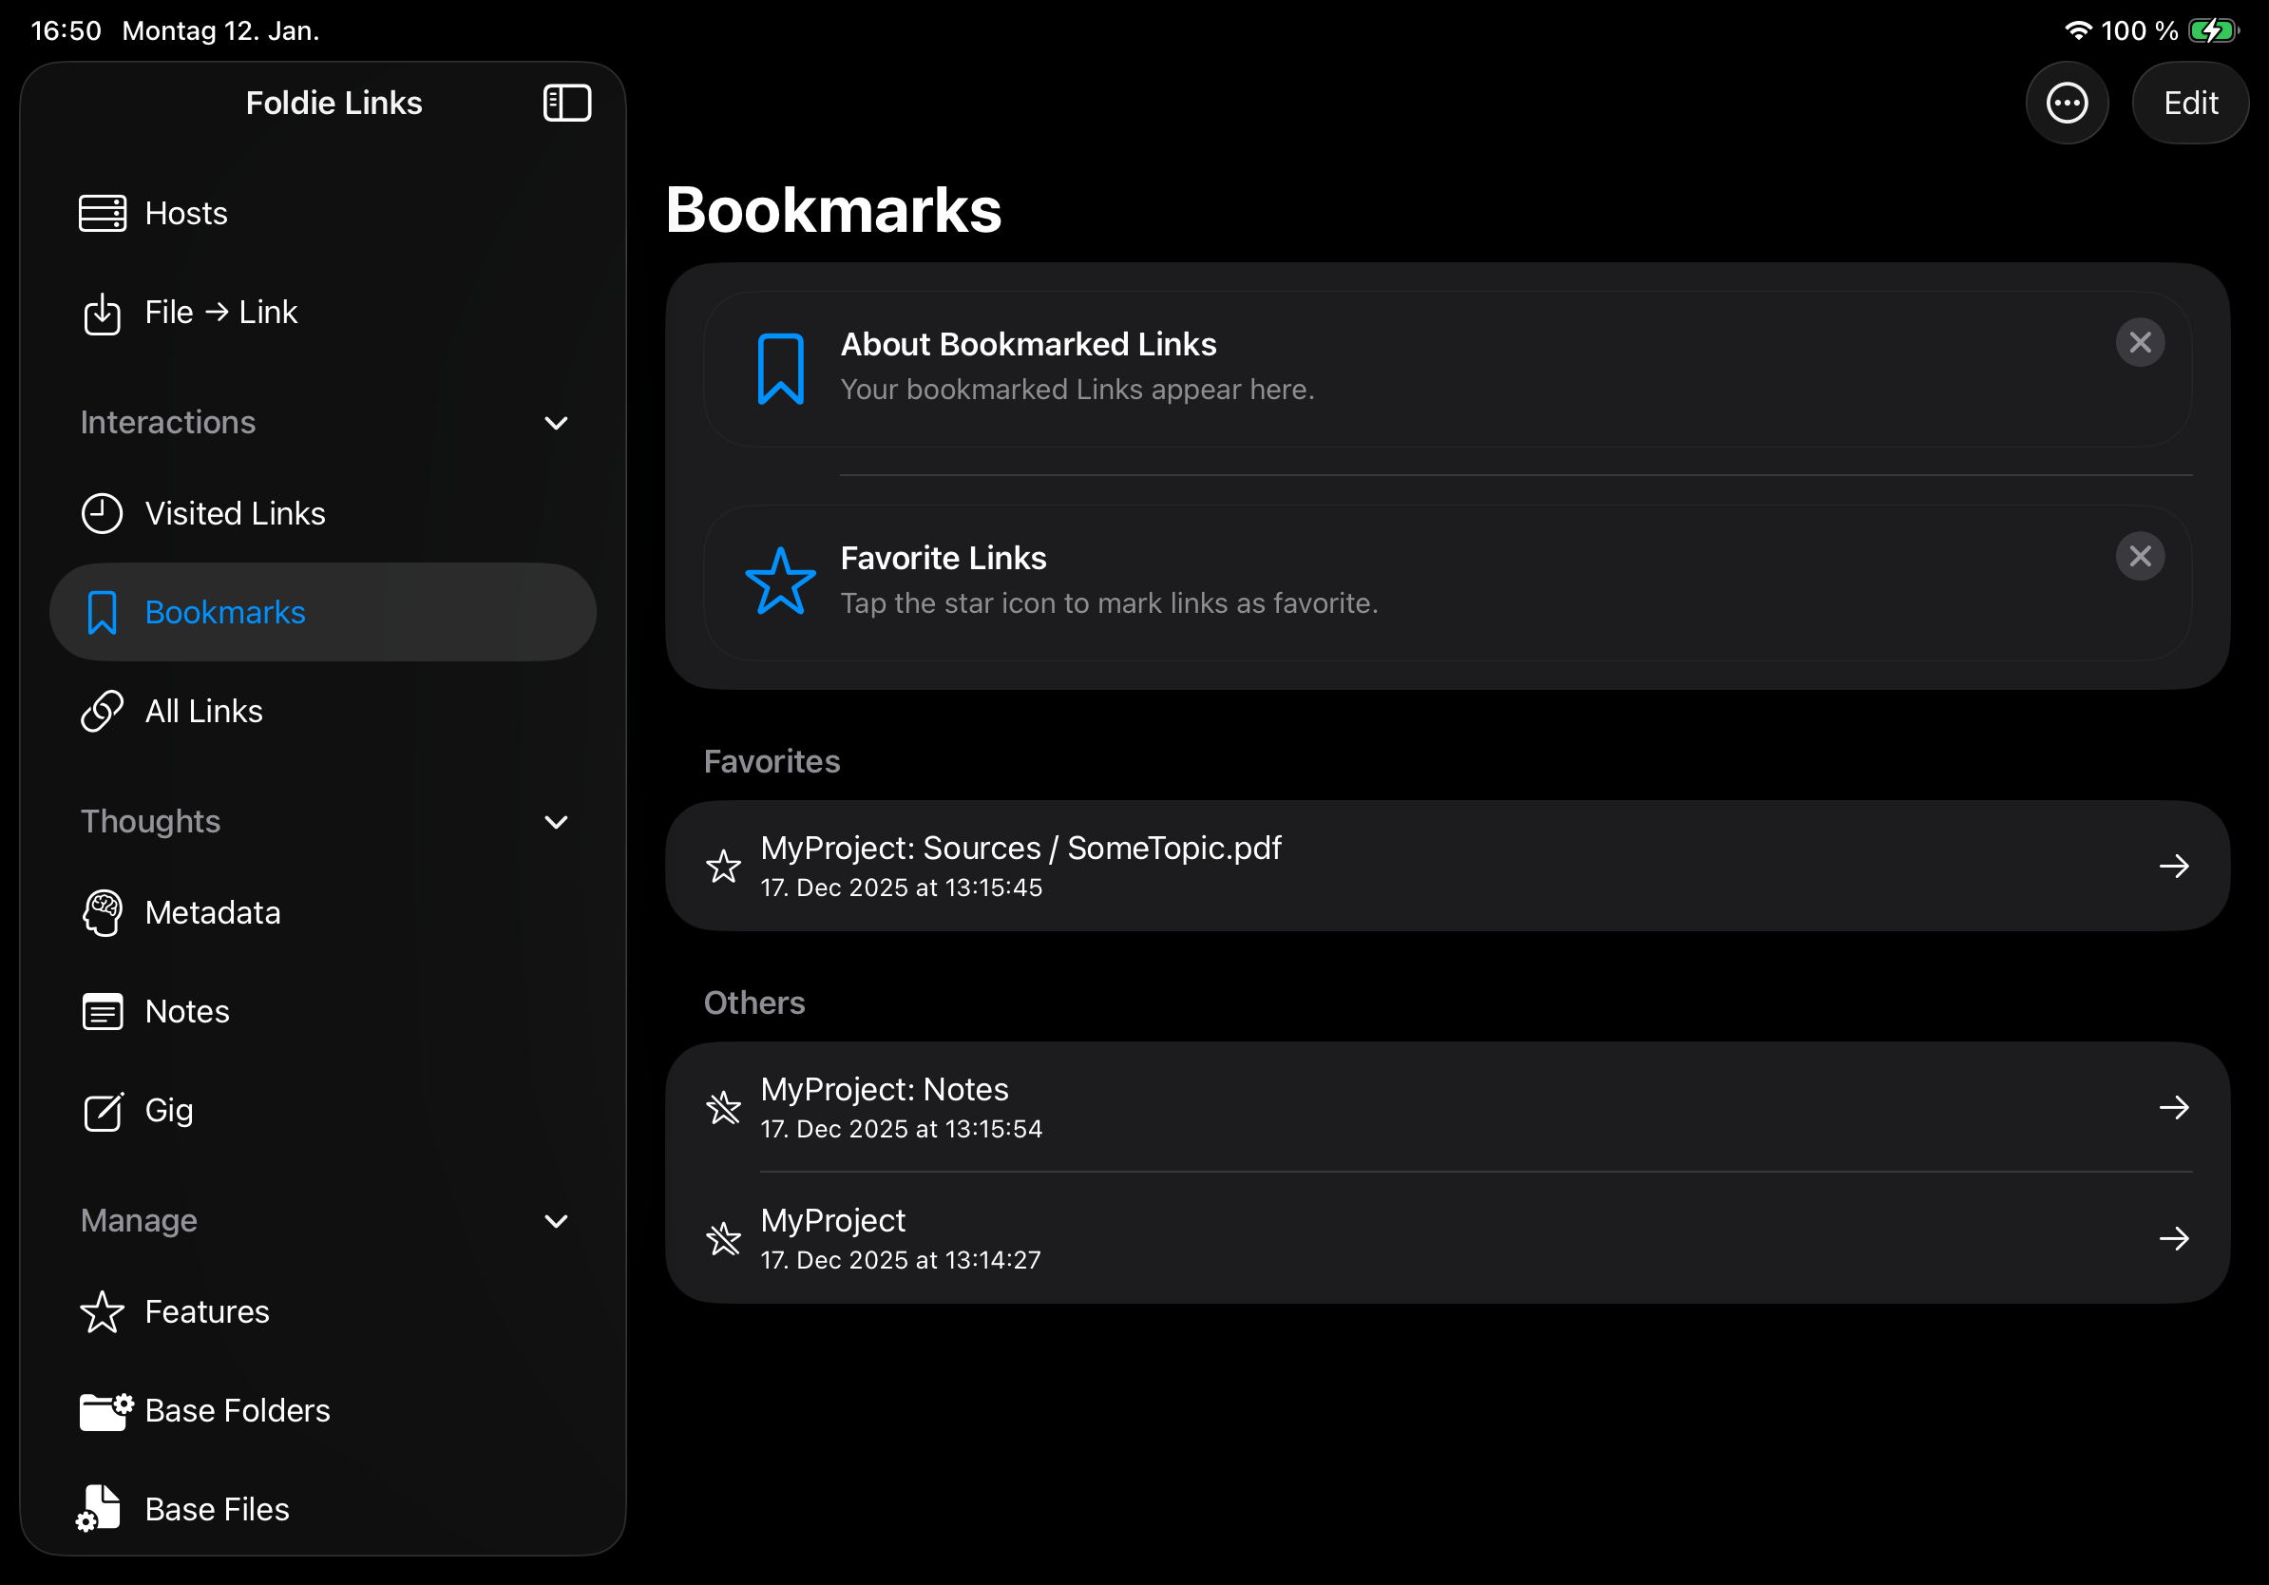
Task: Mark MyProject: Notes as favorite
Action: 724,1108
